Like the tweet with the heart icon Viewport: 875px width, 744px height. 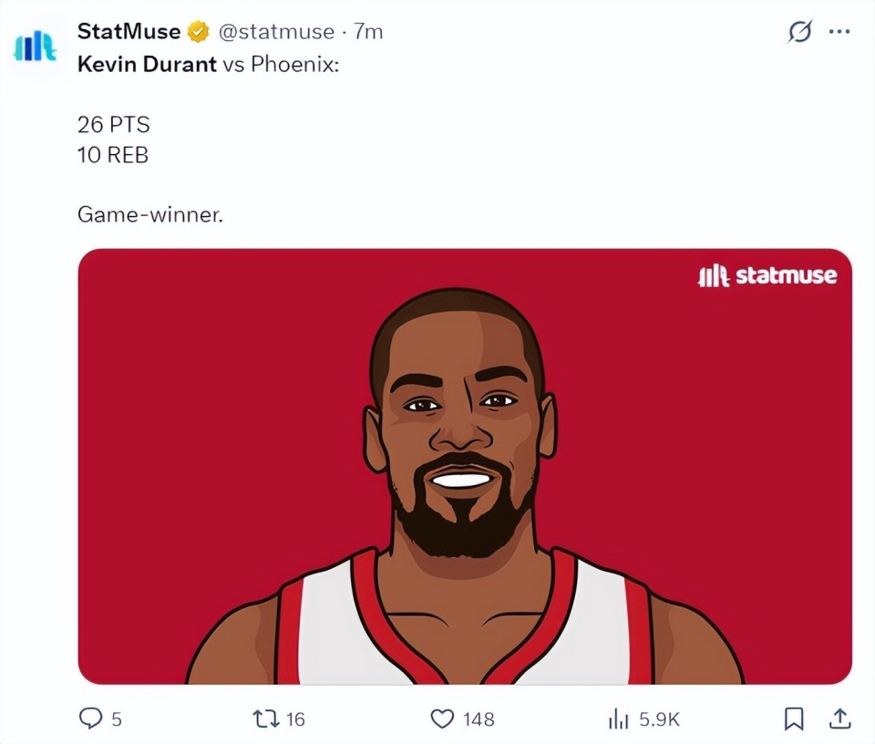442,719
